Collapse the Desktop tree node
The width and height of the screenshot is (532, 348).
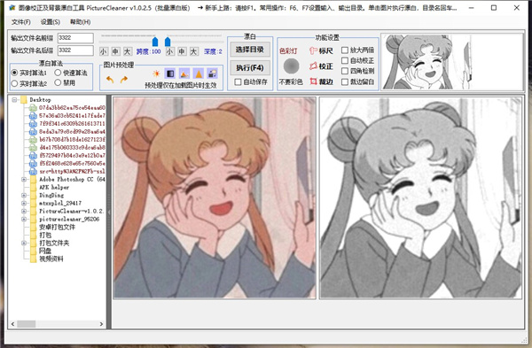[x=14, y=100]
